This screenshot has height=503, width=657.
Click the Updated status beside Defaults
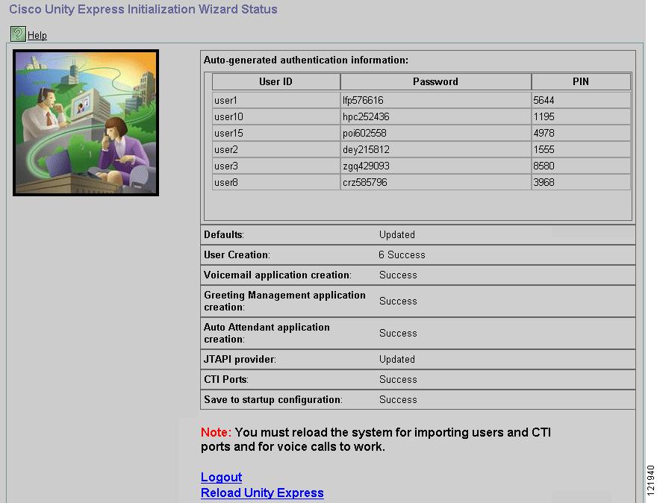(x=396, y=234)
